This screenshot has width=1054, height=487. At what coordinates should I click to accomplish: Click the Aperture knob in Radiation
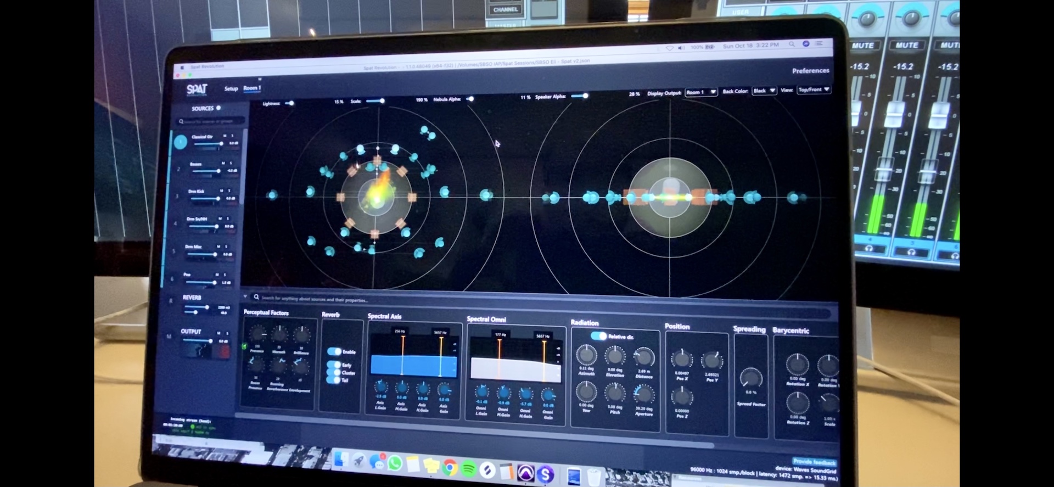tap(643, 395)
